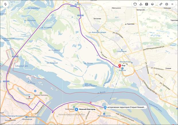This screenshot has height=125, width=178.
Task: Click the оз. Полянское lake label
Action: click(x=54, y=50)
